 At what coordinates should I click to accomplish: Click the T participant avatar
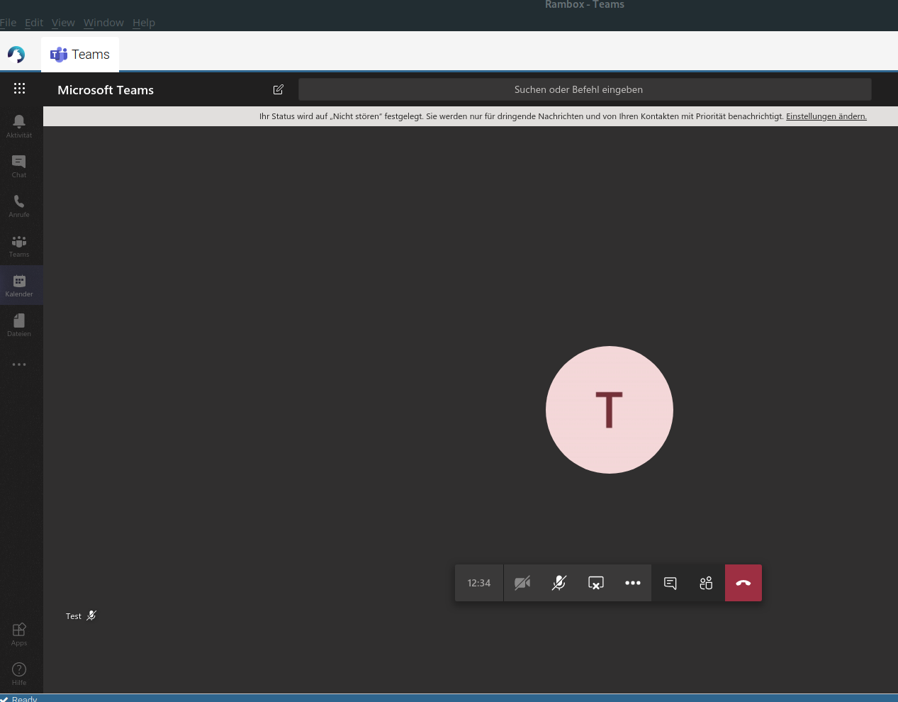(x=610, y=410)
